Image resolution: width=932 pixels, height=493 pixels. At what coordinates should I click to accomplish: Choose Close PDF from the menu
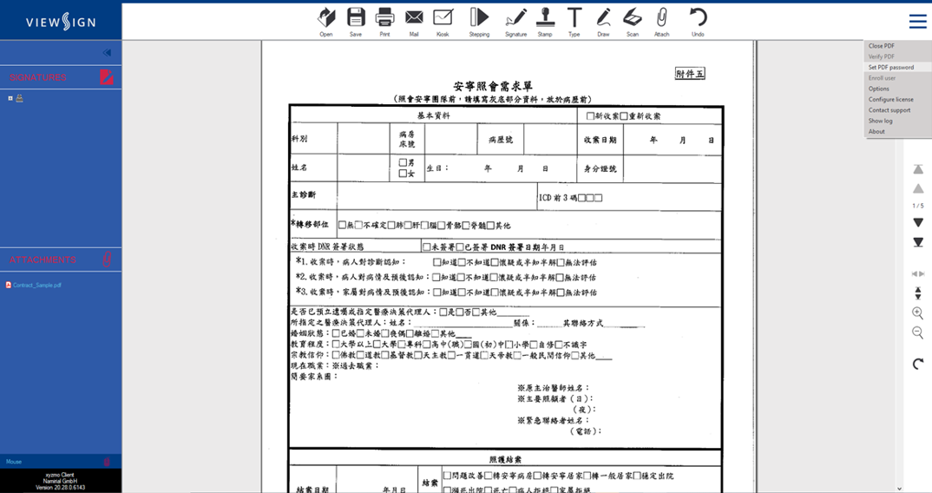[897, 46]
